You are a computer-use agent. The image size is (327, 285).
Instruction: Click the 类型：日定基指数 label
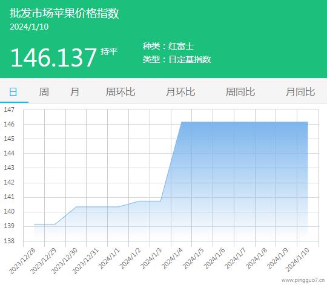177,59
